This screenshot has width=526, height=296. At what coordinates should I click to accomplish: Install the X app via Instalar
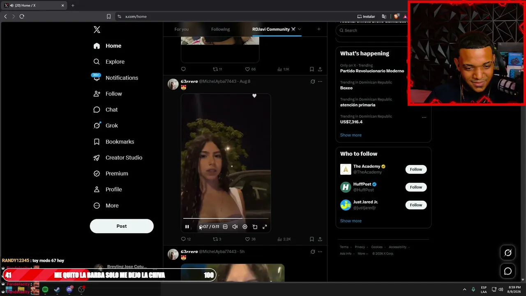click(366, 16)
